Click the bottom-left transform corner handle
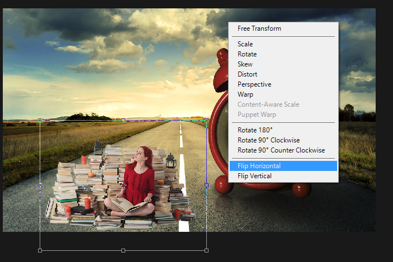This screenshot has height=262, width=393. (x=40, y=250)
